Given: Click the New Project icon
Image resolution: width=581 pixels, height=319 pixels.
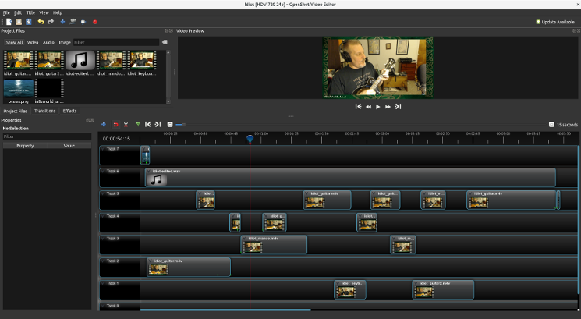Looking at the screenshot, I should pos(7,22).
